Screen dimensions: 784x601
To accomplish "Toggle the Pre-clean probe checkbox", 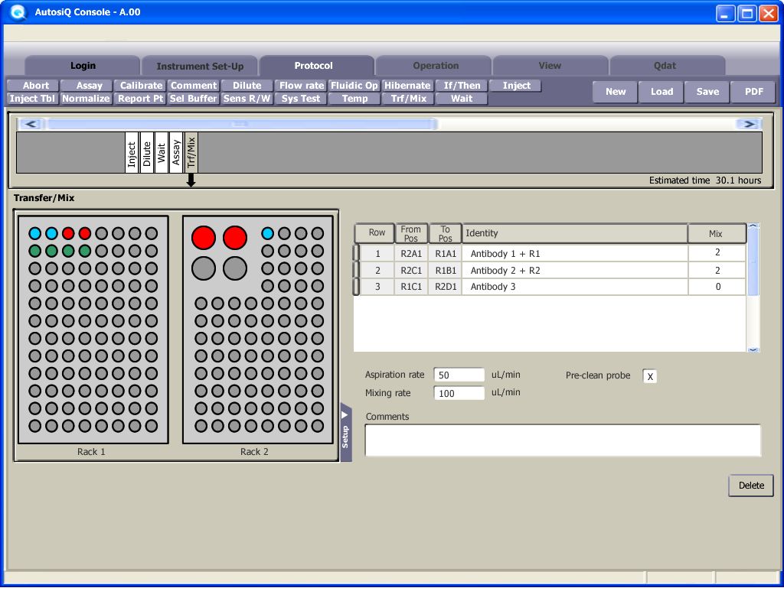I will tap(649, 376).
